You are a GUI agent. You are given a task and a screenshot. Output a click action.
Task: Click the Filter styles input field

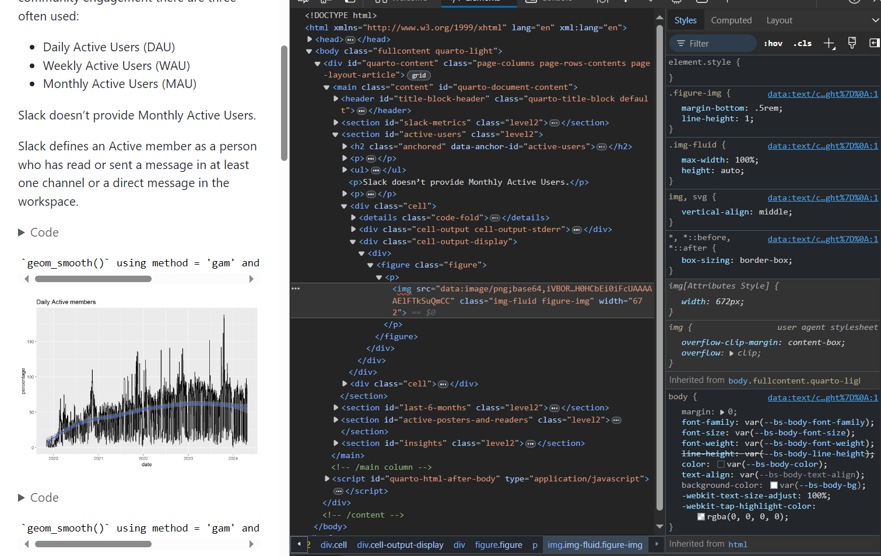click(x=712, y=43)
